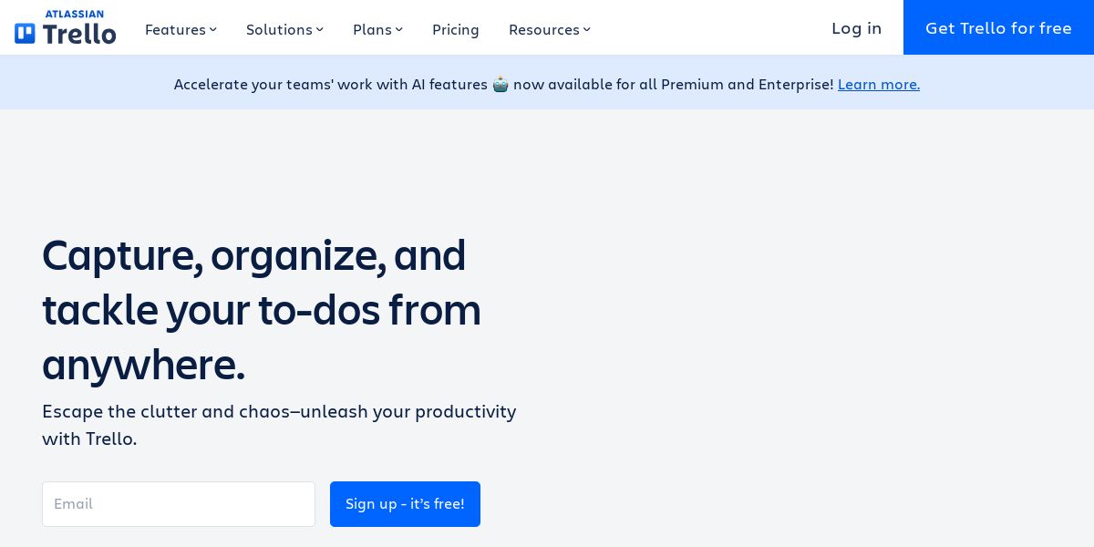Follow the Learn more link

878,85
